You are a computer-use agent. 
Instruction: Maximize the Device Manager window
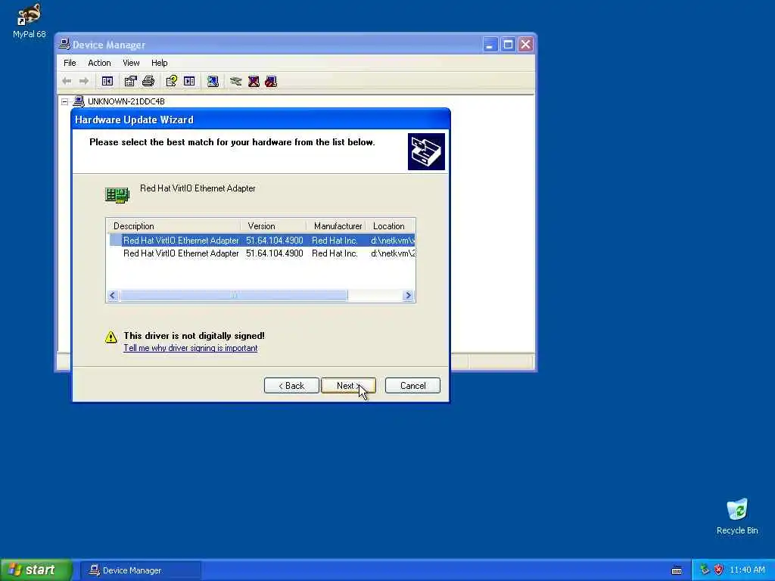pyautogui.click(x=508, y=45)
